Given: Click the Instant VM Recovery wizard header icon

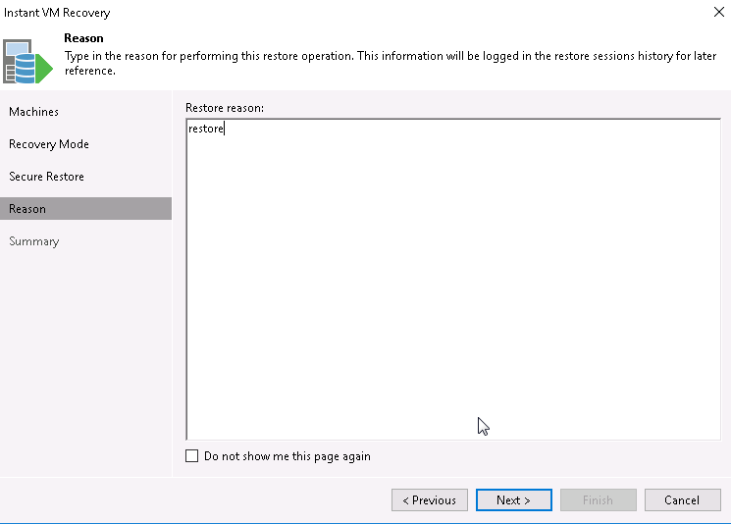Looking at the screenshot, I should point(26,61).
